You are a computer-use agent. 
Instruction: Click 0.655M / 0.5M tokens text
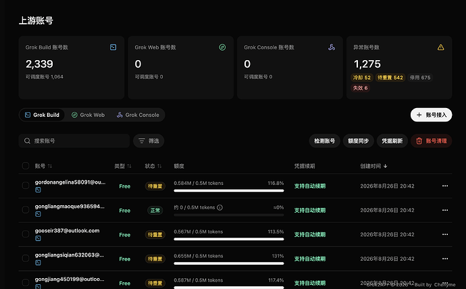(199, 256)
